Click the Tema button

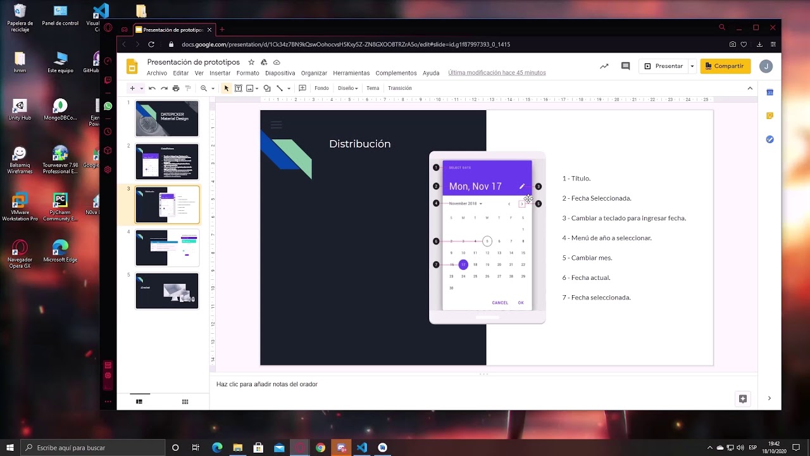coord(373,88)
